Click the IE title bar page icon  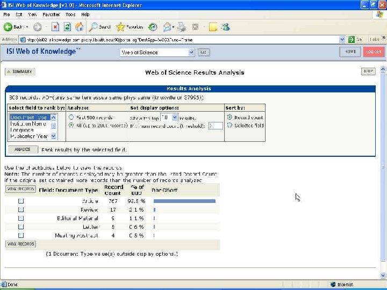click(4, 5)
